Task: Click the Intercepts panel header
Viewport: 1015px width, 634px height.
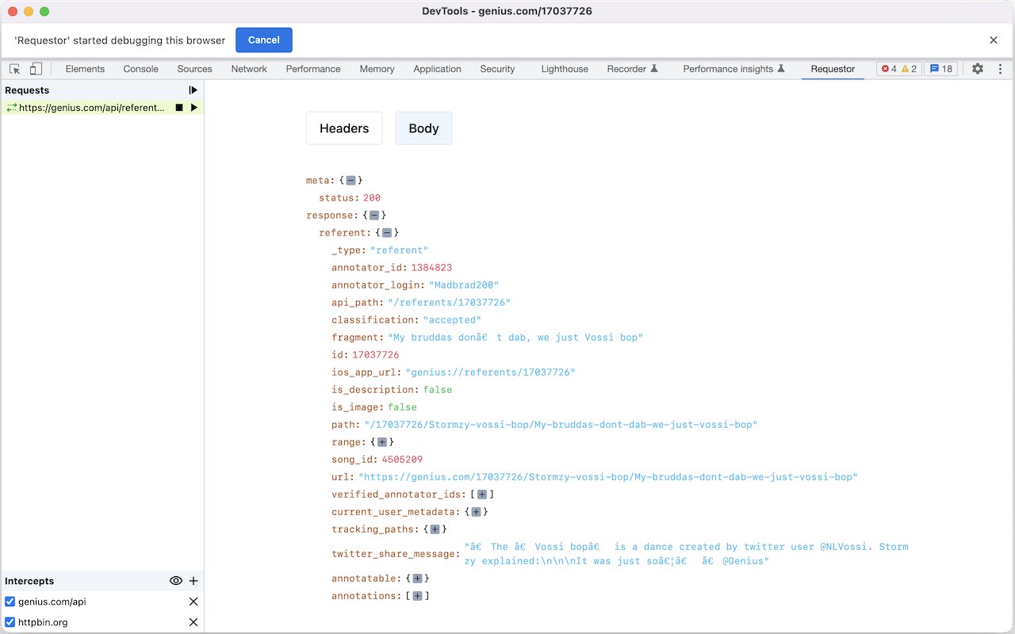Action: pyautogui.click(x=29, y=581)
